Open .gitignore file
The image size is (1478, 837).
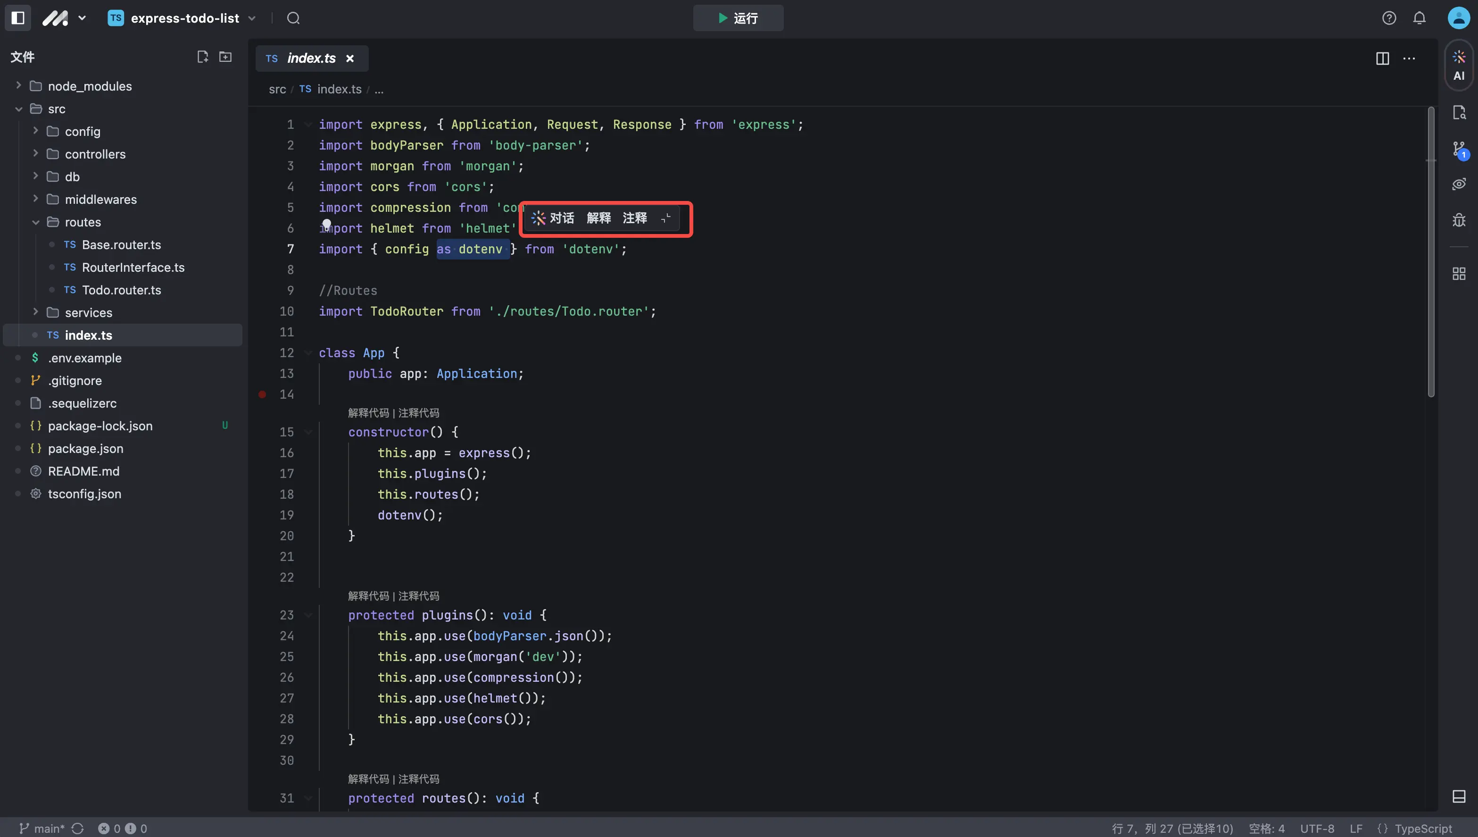pyautogui.click(x=122, y=381)
